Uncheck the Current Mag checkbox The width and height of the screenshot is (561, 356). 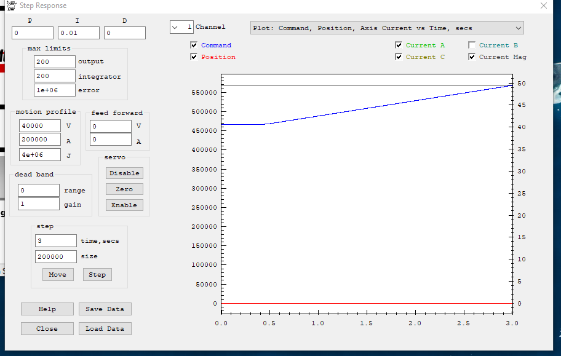472,57
